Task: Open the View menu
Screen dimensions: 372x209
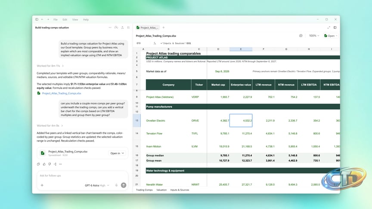Action: tap(75, 20)
